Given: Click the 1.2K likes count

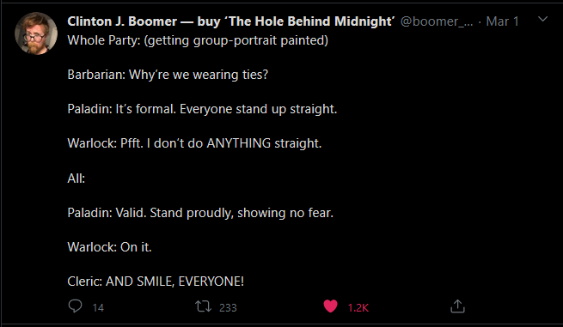Looking at the screenshot, I should click(x=358, y=307).
